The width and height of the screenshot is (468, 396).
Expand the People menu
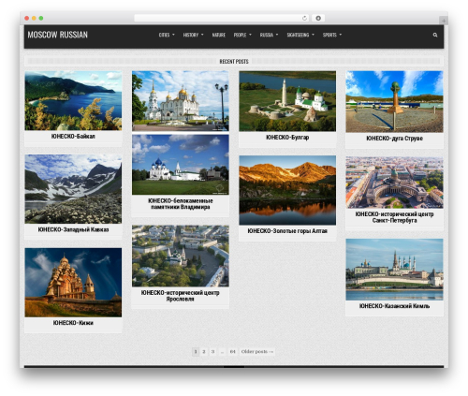242,35
